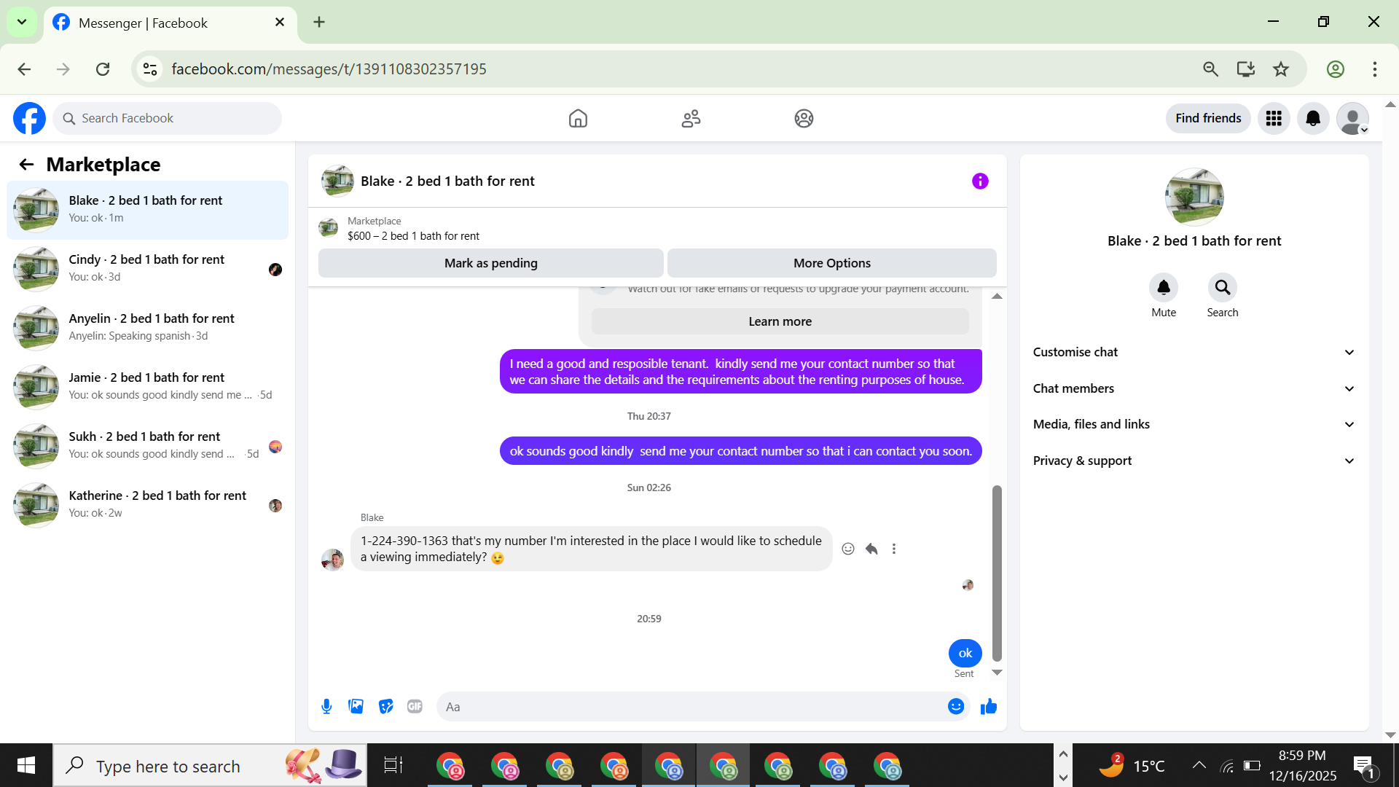Click chat scrollbar down arrow
1399x787 pixels.
pos(997,673)
